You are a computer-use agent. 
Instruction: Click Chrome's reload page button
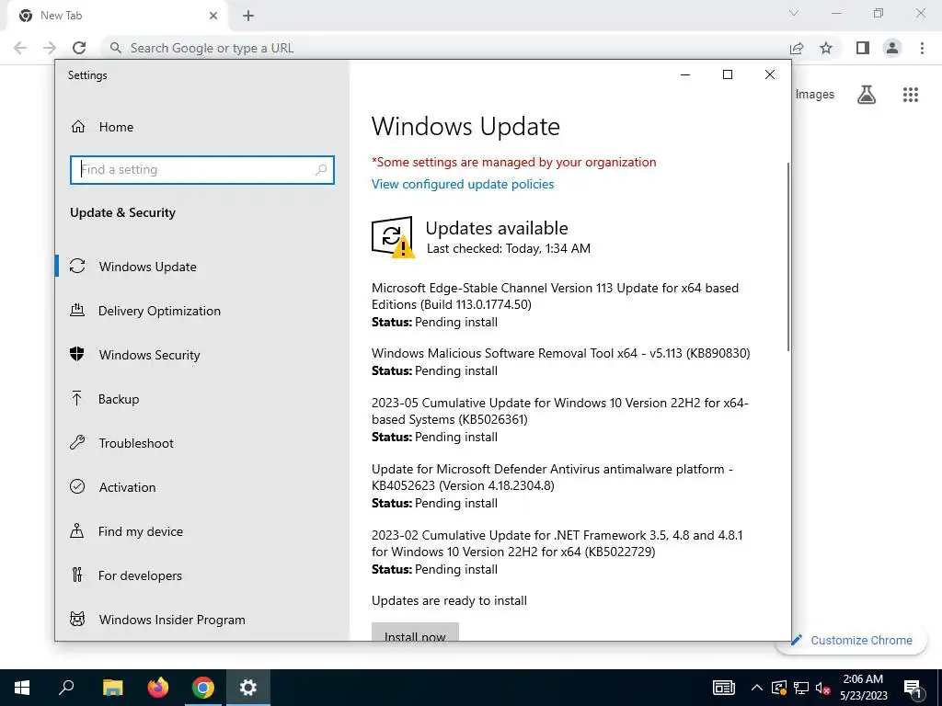tap(79, 48)
